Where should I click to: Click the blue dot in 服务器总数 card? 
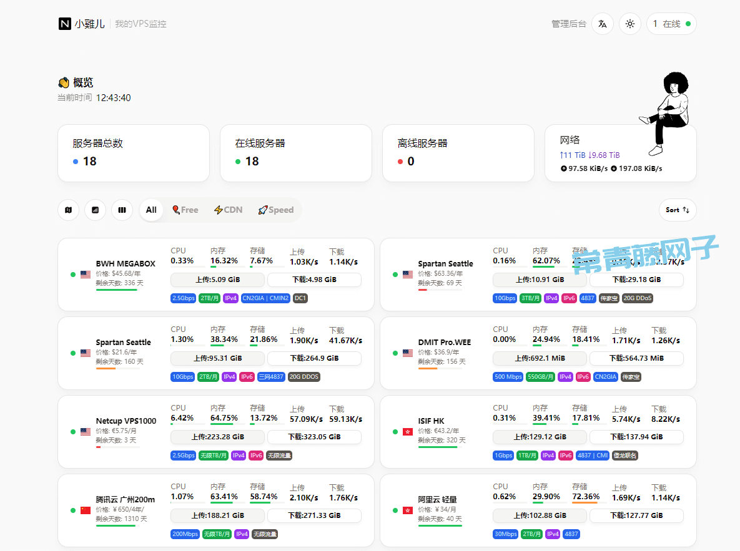click(76, 162)
